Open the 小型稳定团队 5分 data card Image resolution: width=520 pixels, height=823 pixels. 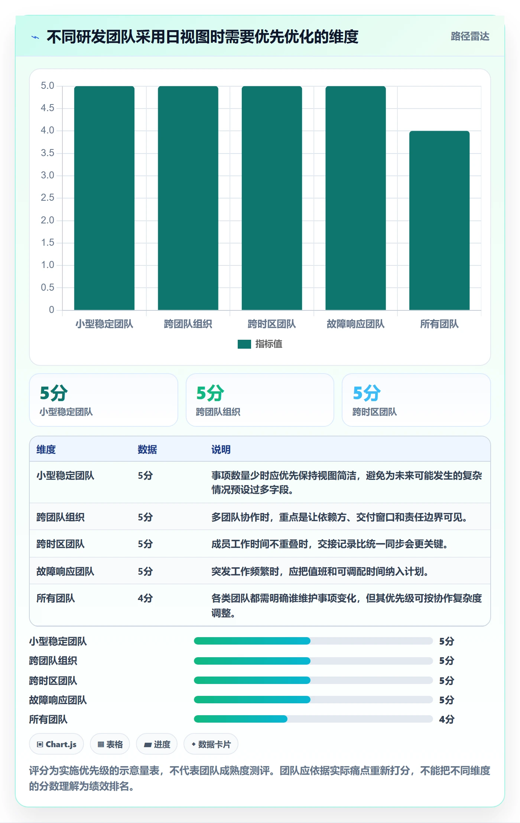click(104, 400)
